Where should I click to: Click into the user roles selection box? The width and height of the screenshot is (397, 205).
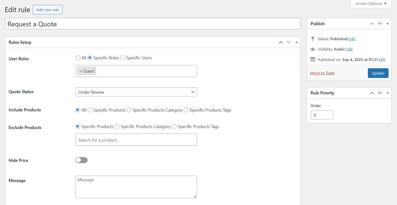tap(136, 71)
